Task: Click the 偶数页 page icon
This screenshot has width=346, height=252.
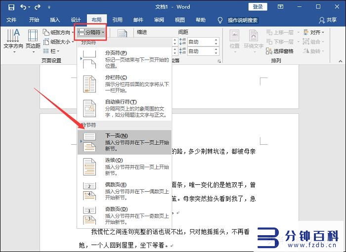Action: pos(89,191)
